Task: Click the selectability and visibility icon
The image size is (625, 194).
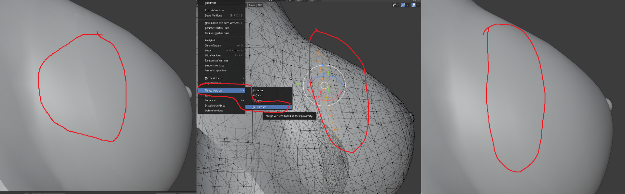Action: click(x=394, y=5)
